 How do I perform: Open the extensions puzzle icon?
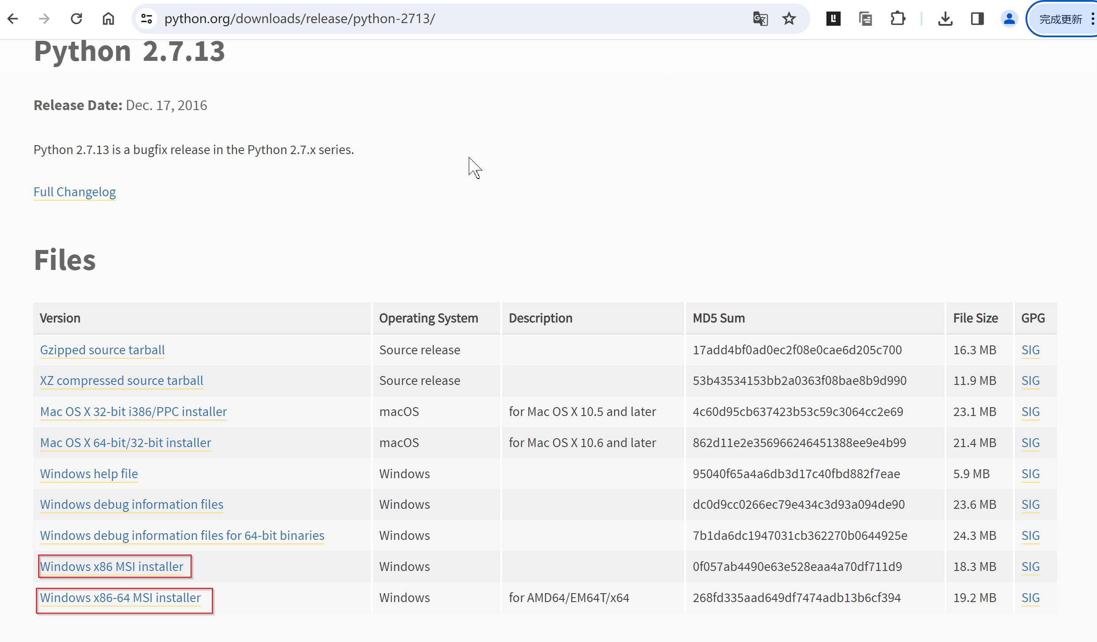pos(898,19)
